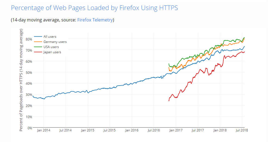
Task: Toggle the All users series label in legend
Action: (50, 37)
